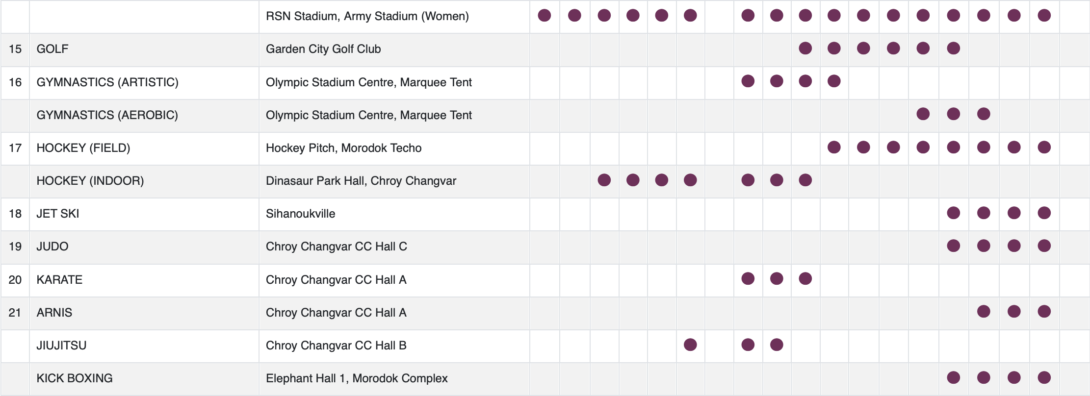This screenshot has height=396, width=1090.
Task: Select the first dot in the Hockey (Indoor) row
Action: coord(604,180)
